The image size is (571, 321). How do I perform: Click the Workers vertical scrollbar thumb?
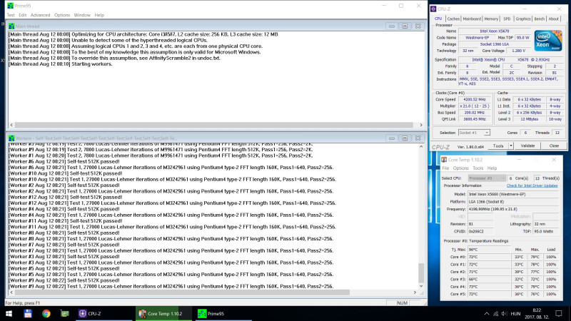pos(421,272)
